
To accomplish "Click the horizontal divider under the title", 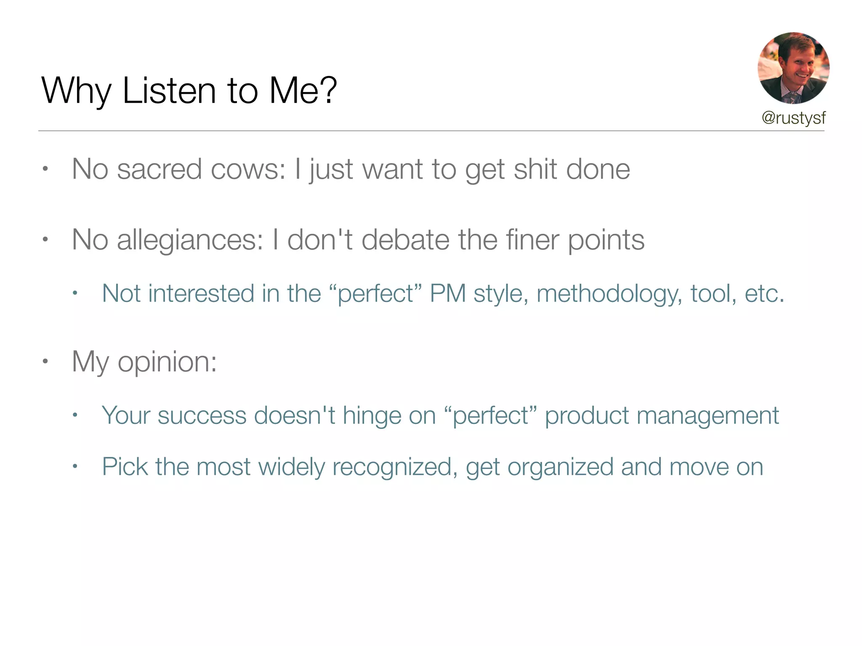I will (x=431, y=131).
